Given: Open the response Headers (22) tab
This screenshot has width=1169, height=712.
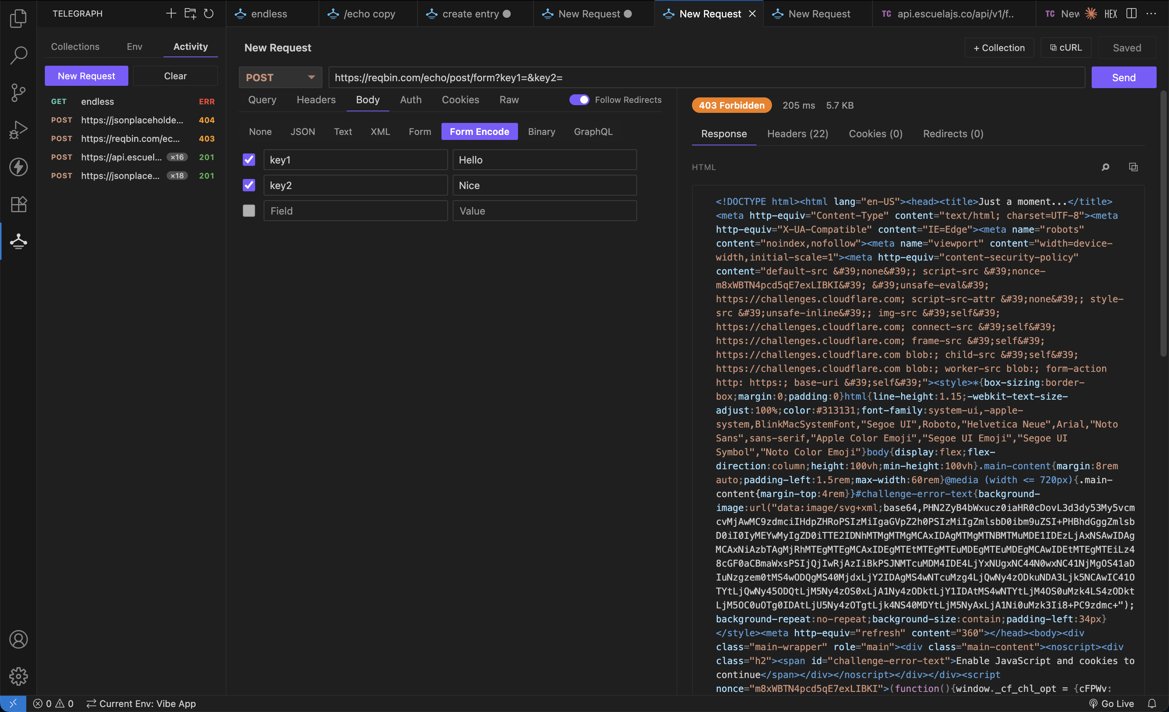Looking at the screenshot, I should (x=798, y=134).
